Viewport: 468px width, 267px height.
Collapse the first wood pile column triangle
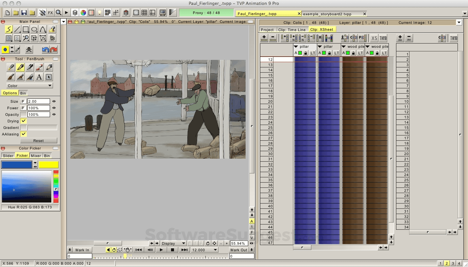(x=344, y=46)
